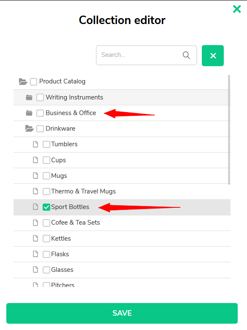
Task: Click the Sport Bottles document icon
Action: [x=35, y=207]
